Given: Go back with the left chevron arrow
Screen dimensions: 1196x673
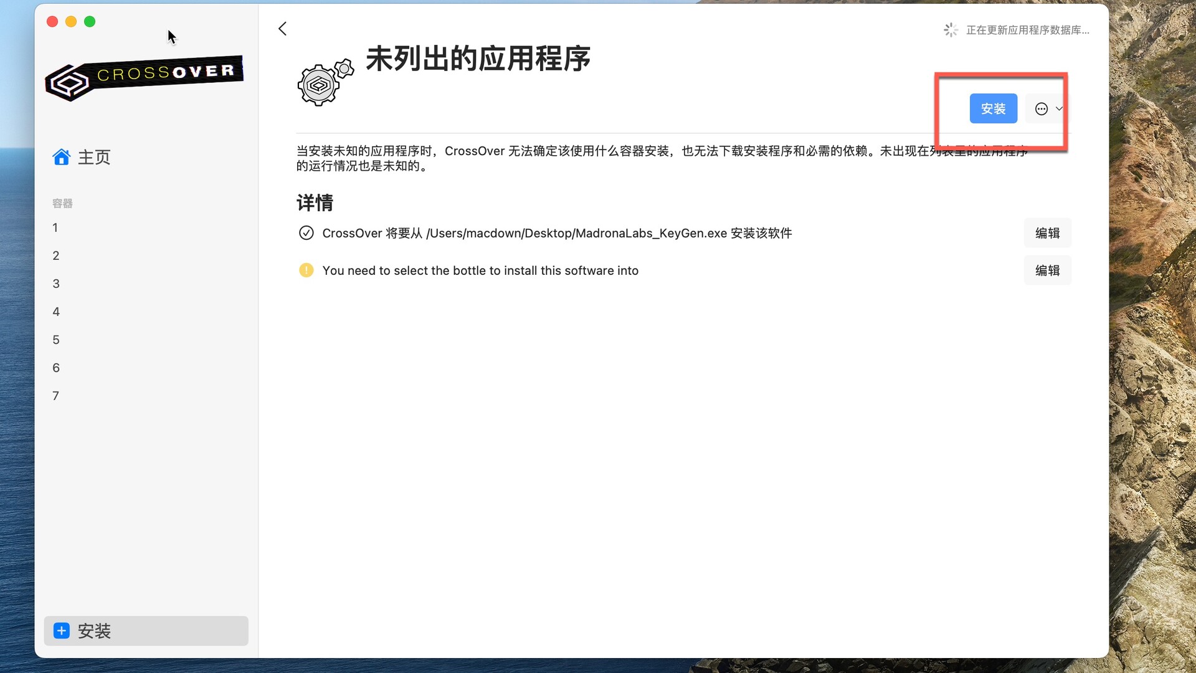Looking at the screenshot, I should [x=282, y=29].
